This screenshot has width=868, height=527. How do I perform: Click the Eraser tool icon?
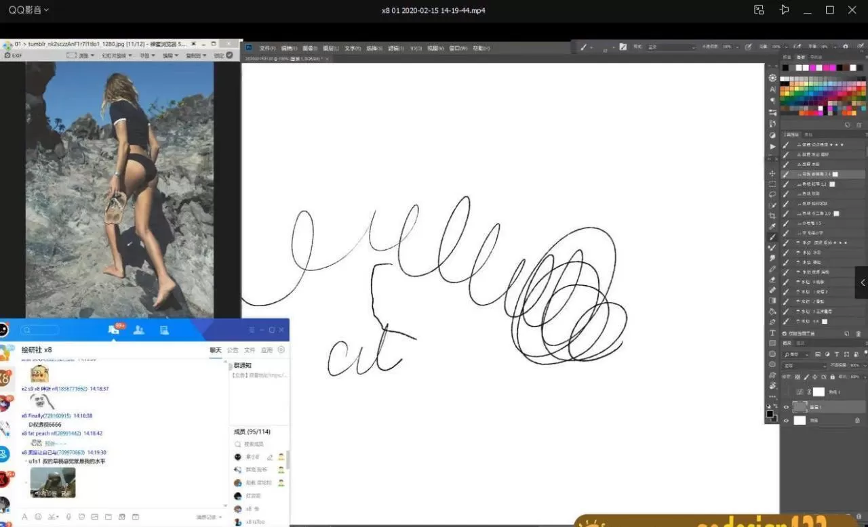point(772,279)
